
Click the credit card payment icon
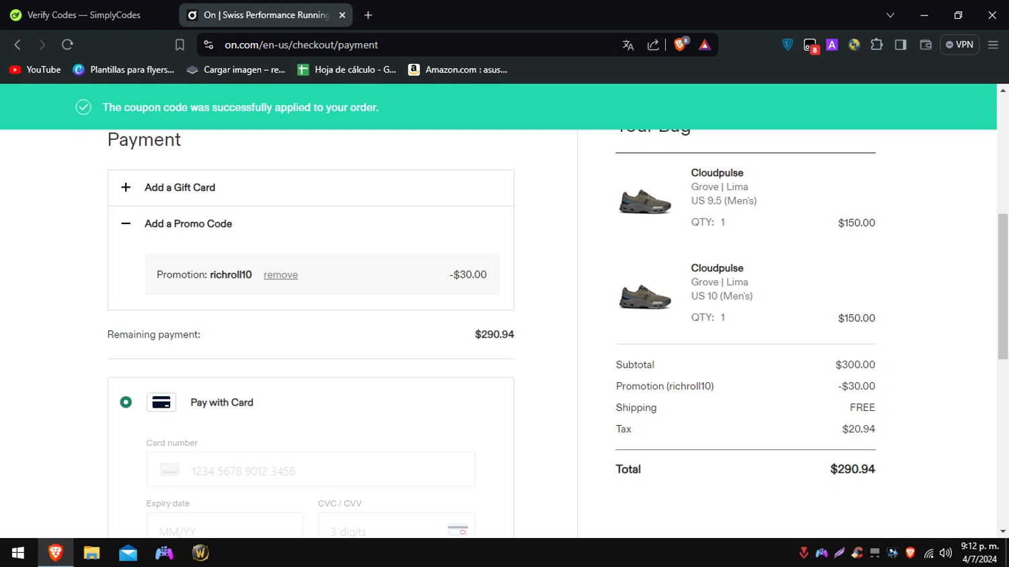(161, 402)
